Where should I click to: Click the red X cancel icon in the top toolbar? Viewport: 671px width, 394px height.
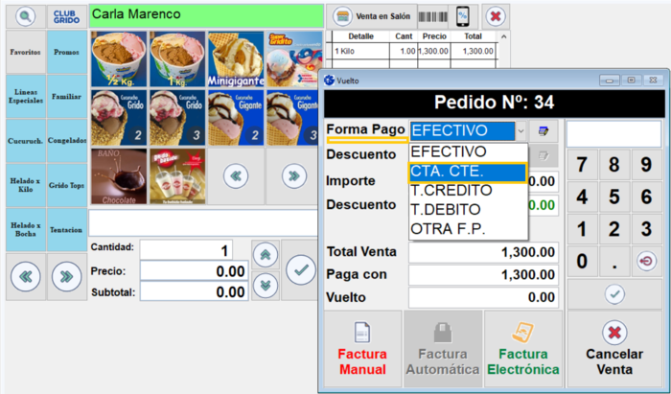click(494, 16)
